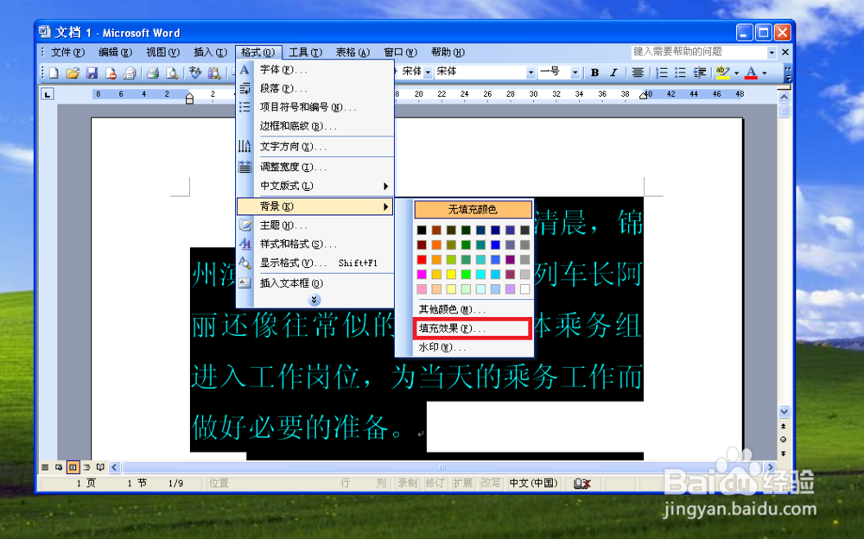Toggle 录制 macro recording in status bar
The image size is (864, 539).
coord(407,484)
